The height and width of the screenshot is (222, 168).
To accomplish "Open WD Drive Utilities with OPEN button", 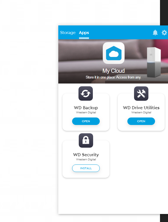I will tap(141, 121).
